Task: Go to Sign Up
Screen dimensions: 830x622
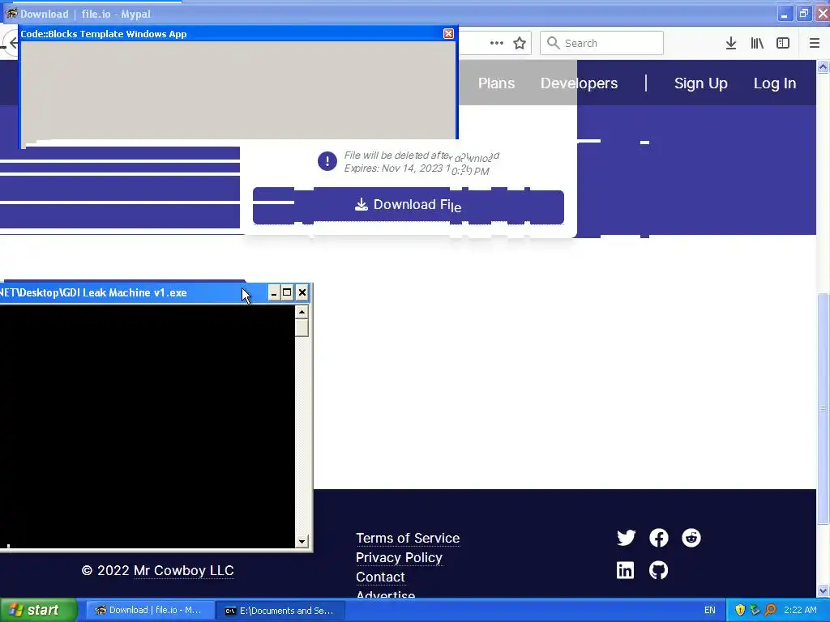Action: [x=701, y=83]
